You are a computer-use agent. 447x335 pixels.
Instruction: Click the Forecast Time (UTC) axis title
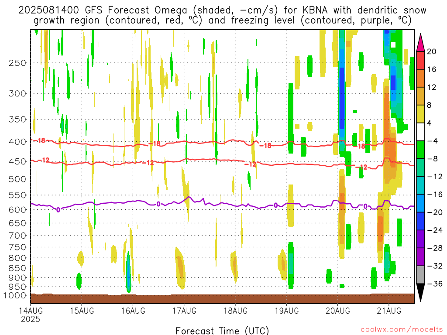pyautogui.click(x=222, y=331)
